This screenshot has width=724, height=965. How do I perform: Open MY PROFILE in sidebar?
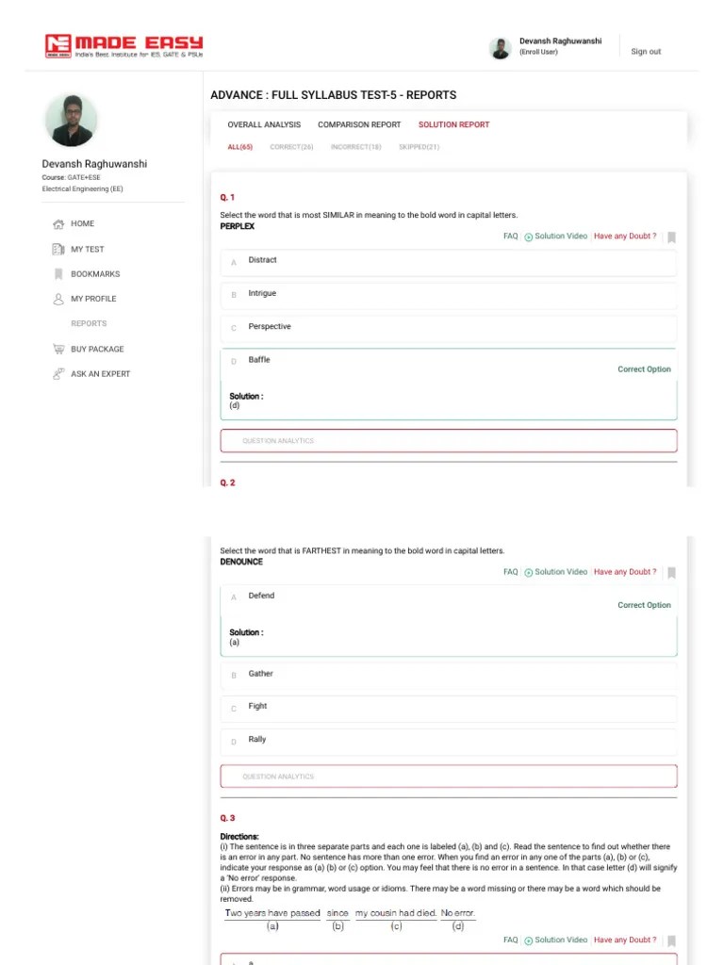pos(93,299)
